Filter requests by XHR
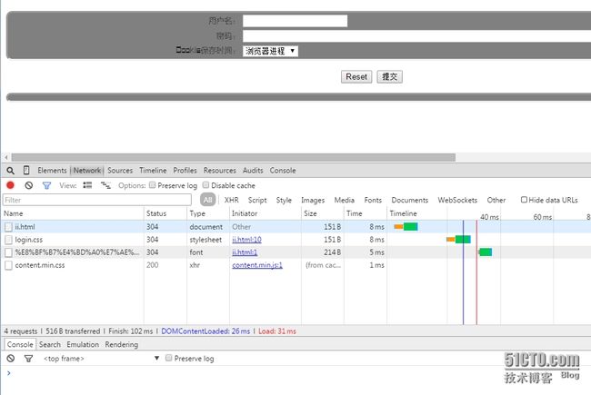Viewport: 591px width, 395px height. (232, 200)
